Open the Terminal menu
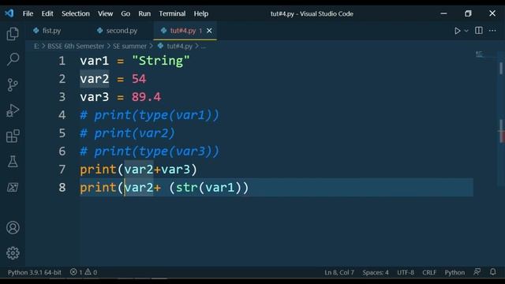The height and width of the screenshot is (284, 505). coord(172,13)
